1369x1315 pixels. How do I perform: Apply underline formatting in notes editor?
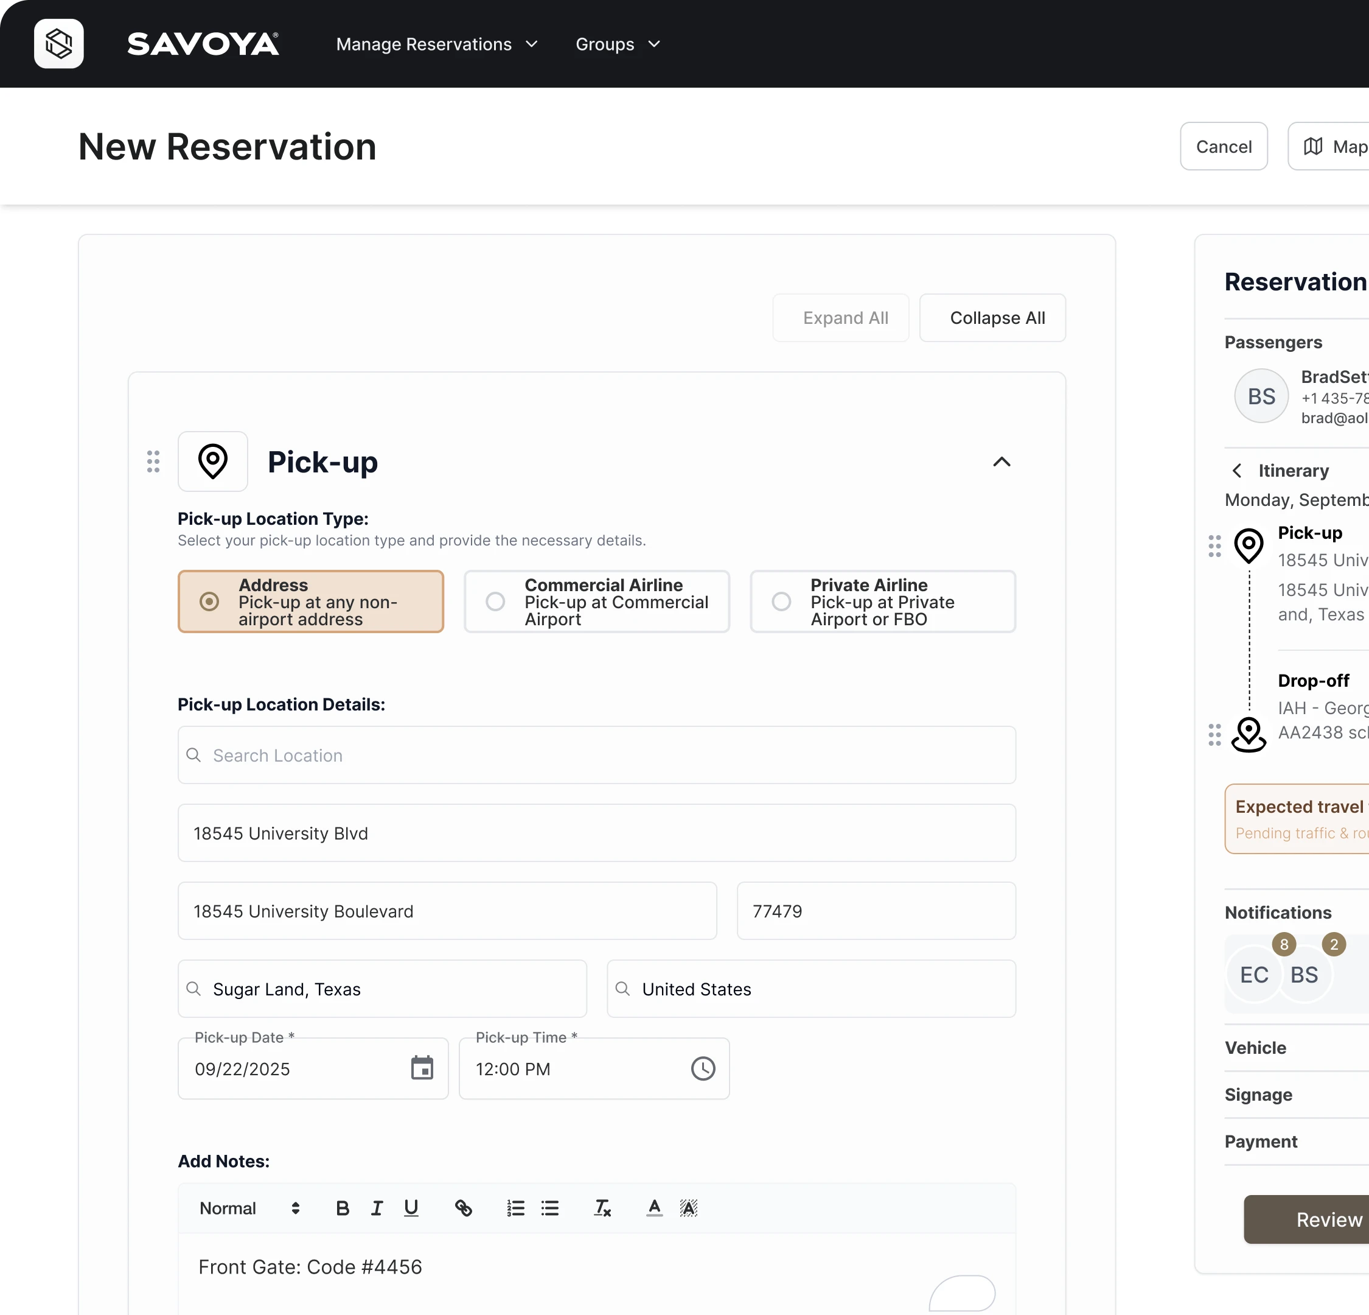click(411, 1208)
